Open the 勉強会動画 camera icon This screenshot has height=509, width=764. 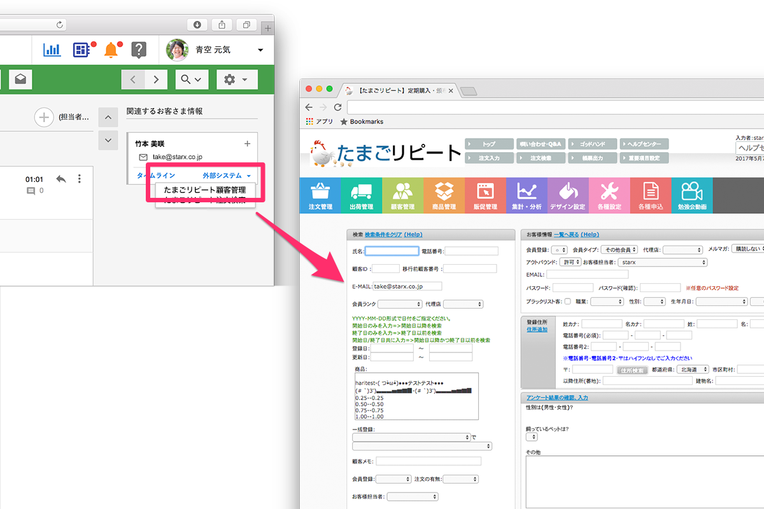click(x=692, y=195)
